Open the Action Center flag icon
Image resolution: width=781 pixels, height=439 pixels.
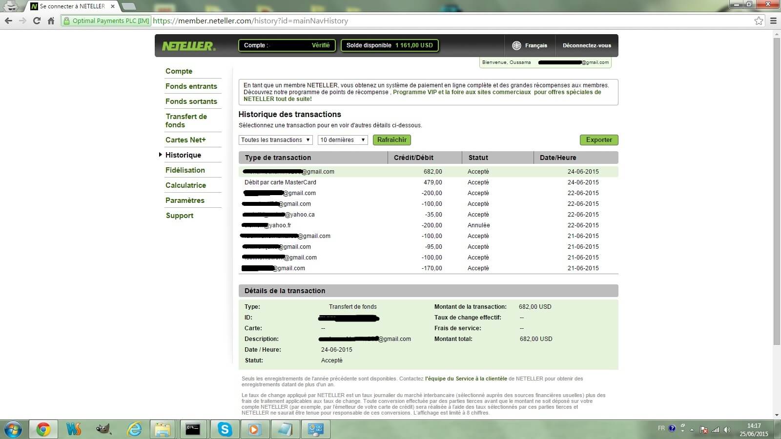(x=704, y=430)
